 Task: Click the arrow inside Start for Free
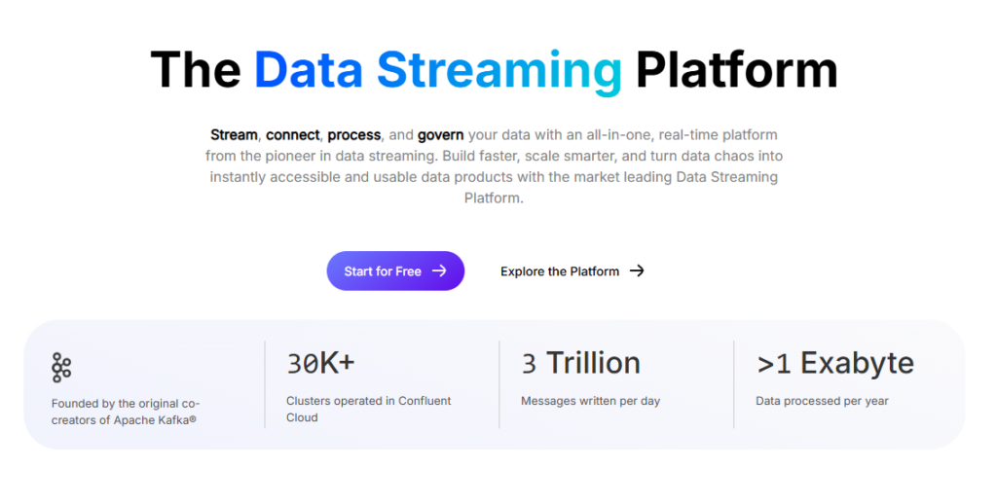pos(439,271)
